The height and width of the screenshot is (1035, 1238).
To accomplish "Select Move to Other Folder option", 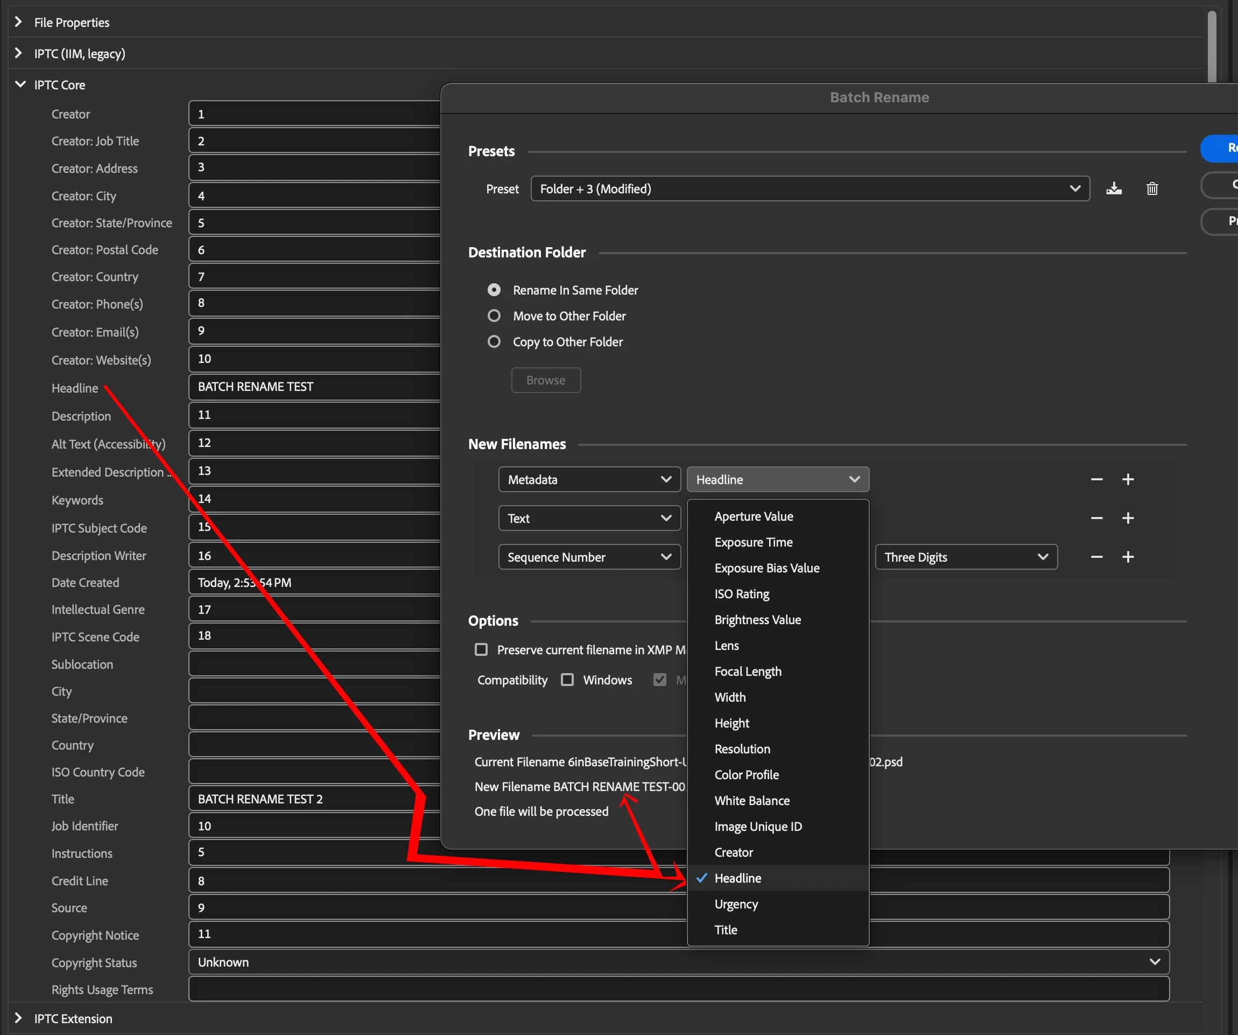I will coord(494,316).
